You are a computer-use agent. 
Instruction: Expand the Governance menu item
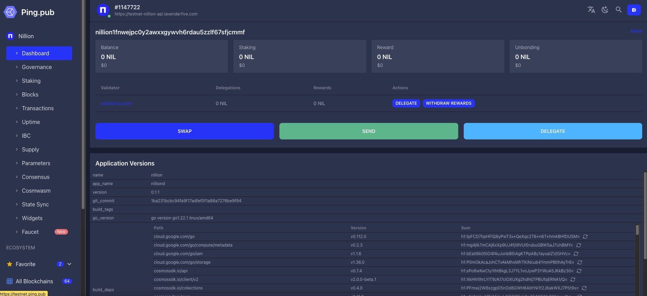coord(37,67)
